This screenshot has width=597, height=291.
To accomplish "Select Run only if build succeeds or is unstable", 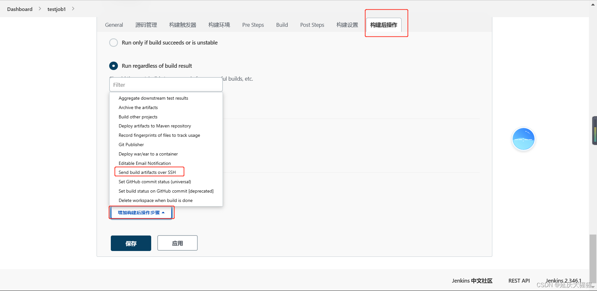I will pos(113,43).
